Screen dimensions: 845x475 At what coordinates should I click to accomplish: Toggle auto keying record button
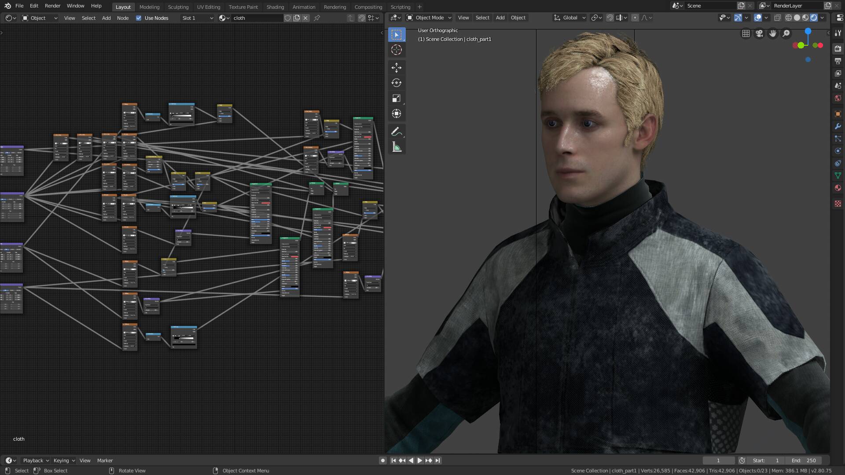[x=382, y=460]
